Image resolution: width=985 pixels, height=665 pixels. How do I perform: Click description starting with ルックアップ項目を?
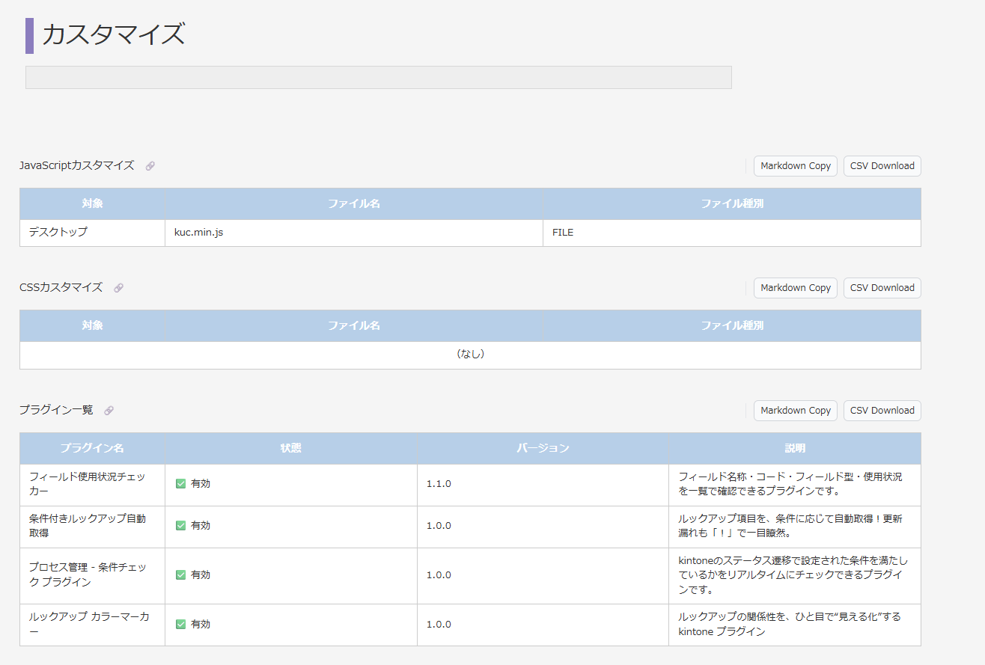tap(790, 526)
